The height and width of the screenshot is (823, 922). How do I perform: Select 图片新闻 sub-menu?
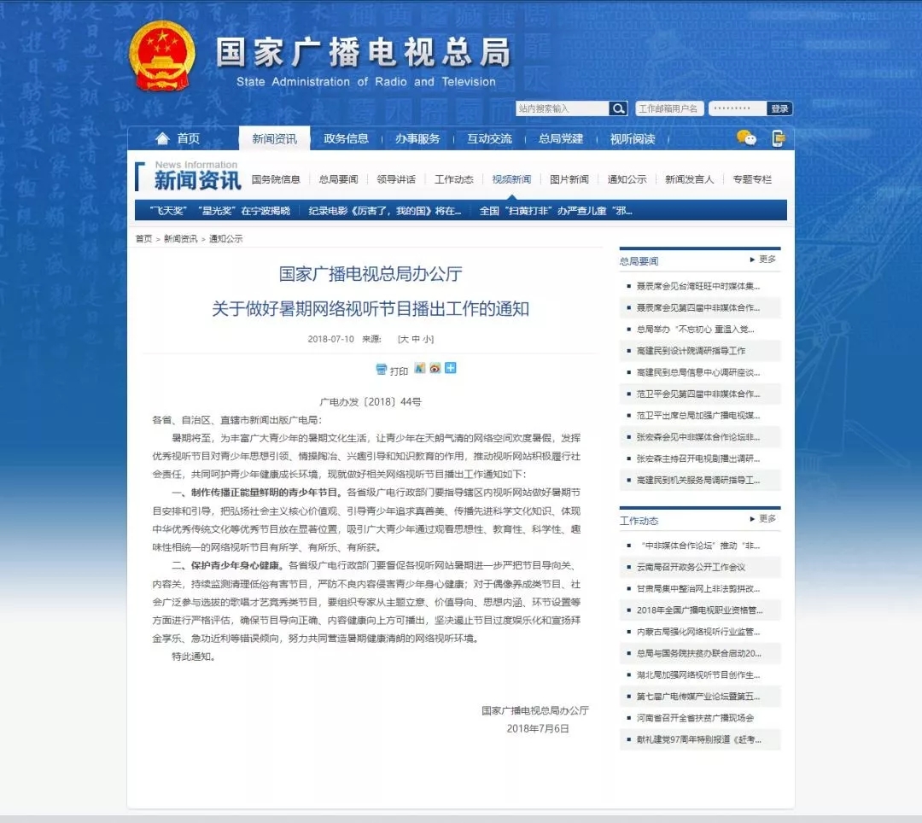pos(569,179)
